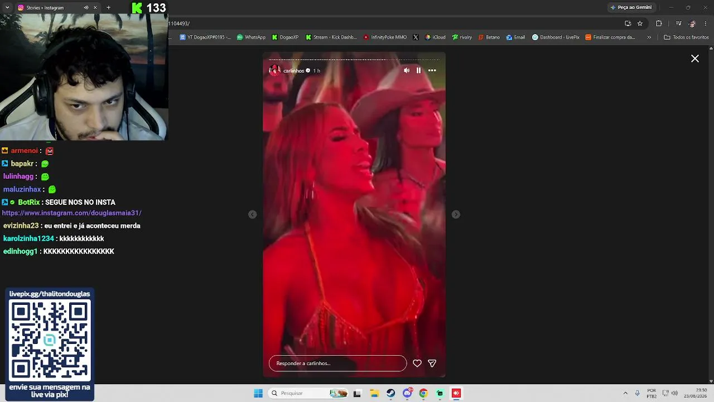Open the POR PTB2 language switcher

click(x=652, y=393)
